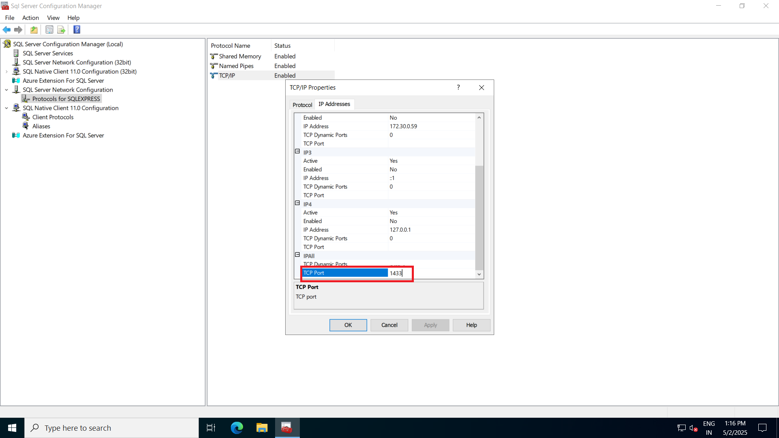Open the Help toolbar icon
The height and width of the screenshot is (438, 779).
[77, 30]
